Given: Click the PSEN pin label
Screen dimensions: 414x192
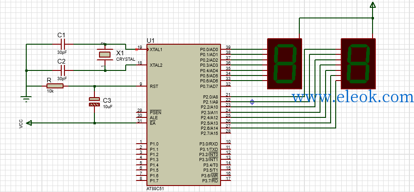Looking at the screenshot, I should click(155, 112).
